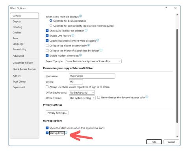Click the Cancel button
Viewport: 189px width, 151px height.
click(x=171, y=142)
